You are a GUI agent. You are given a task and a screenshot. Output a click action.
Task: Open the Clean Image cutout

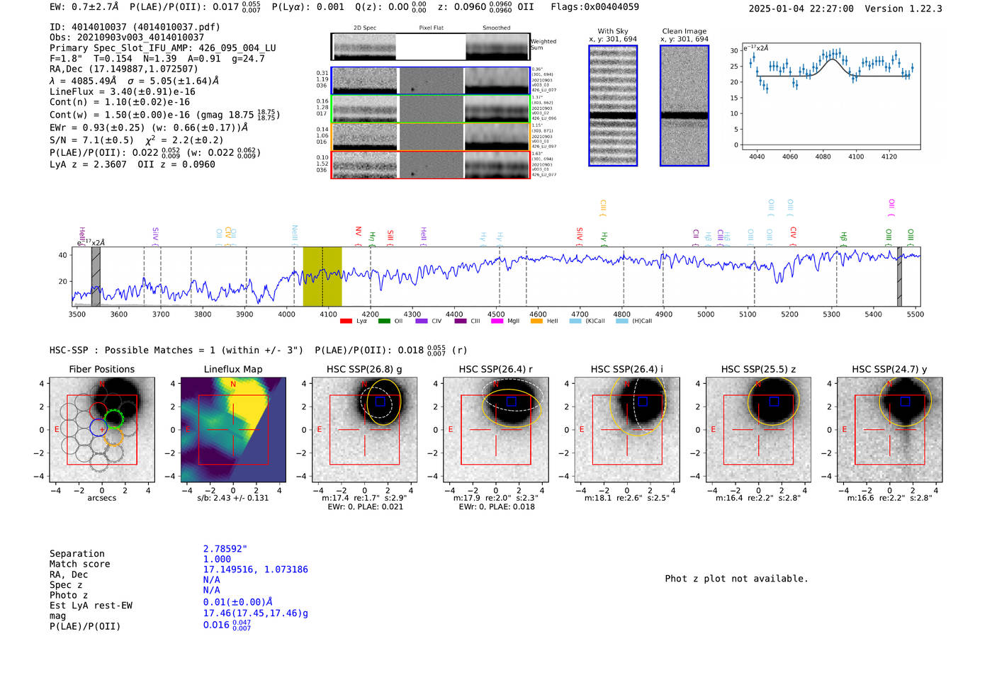pos(684,106)
